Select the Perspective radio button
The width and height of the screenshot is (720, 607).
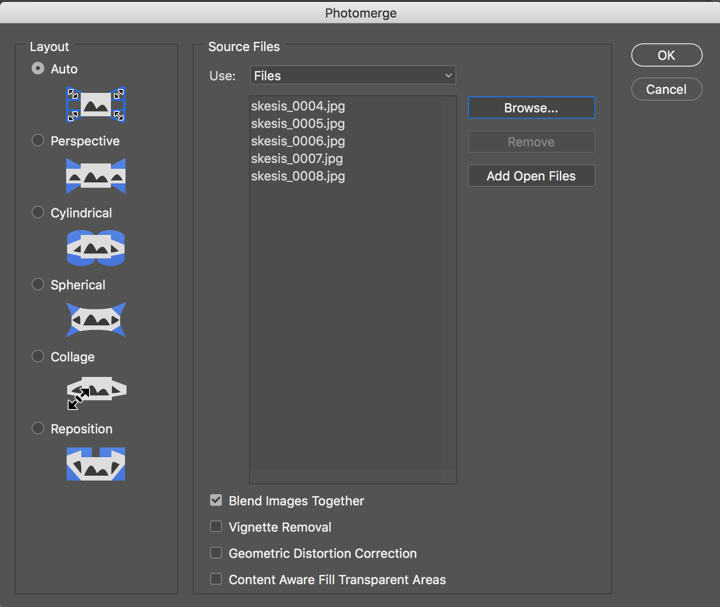pyautogui.click(x=38, y=141)
